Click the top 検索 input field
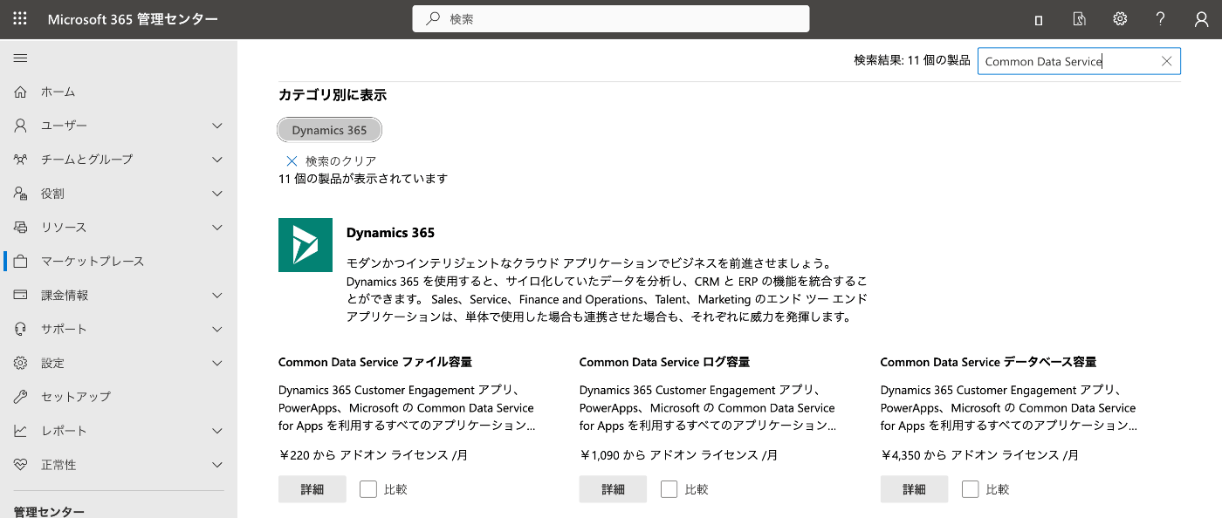 pyautogui.click(x=611, y=19)
